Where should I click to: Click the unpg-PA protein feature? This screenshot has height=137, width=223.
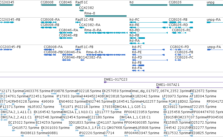[215, 50]
